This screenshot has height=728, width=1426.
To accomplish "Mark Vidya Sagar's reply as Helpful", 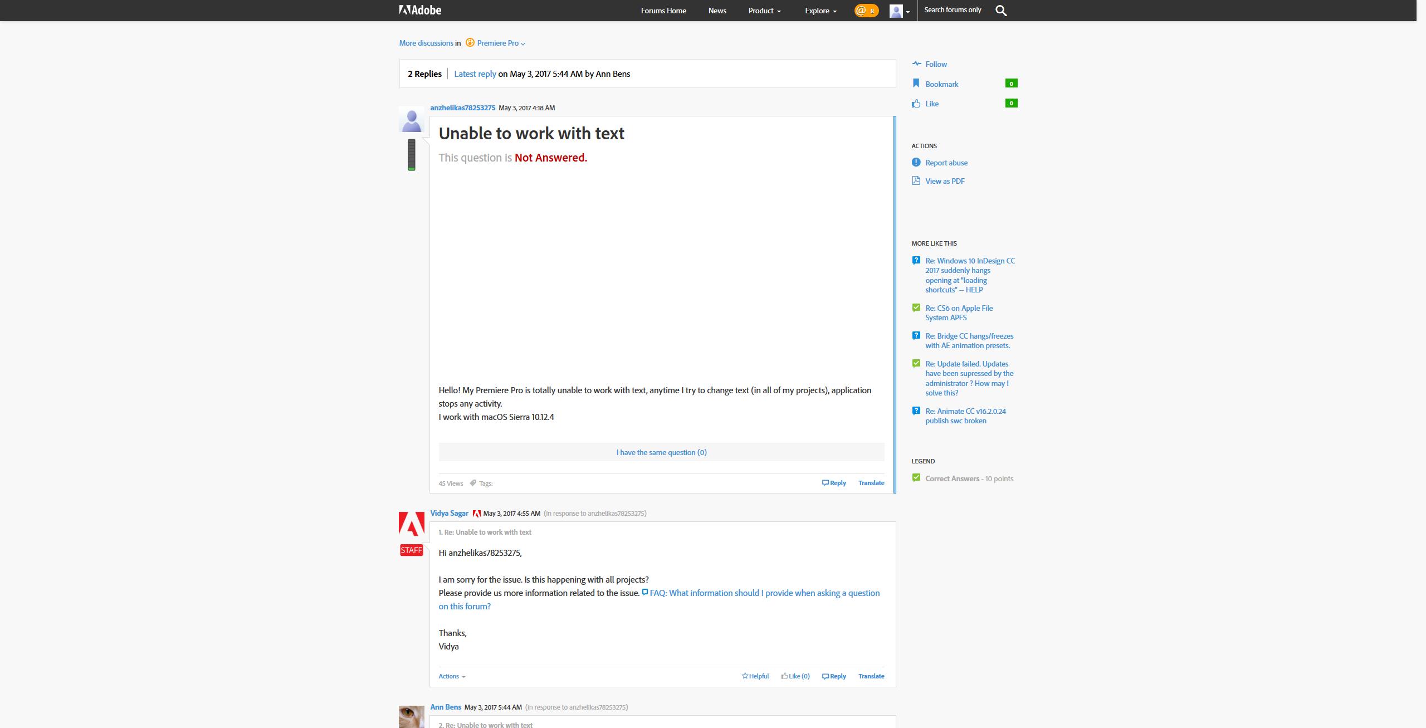I will click(x=755, y=676).
